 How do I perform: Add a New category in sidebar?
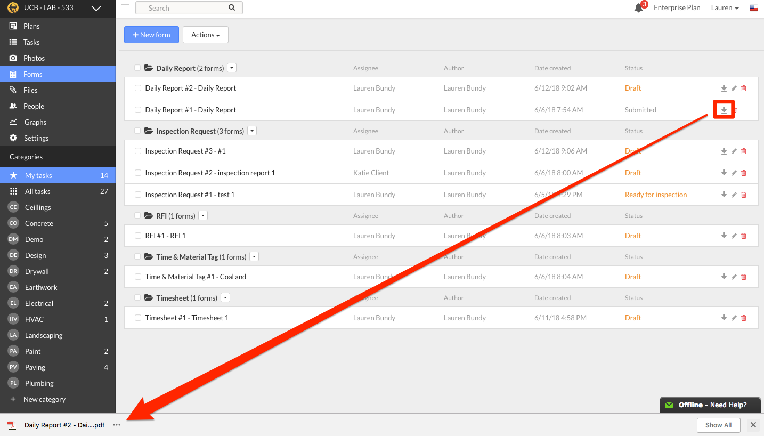[x=58, y=399]
